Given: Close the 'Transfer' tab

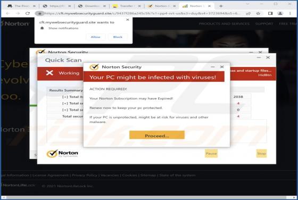Looking at the screenshot, I should point(139,6).
